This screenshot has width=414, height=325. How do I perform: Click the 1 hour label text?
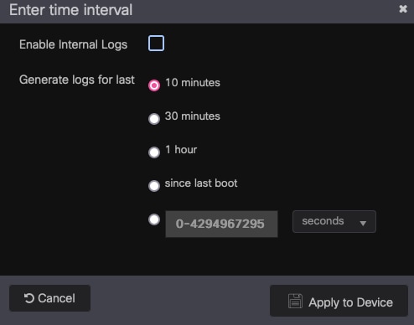click(x=181, y=150)
